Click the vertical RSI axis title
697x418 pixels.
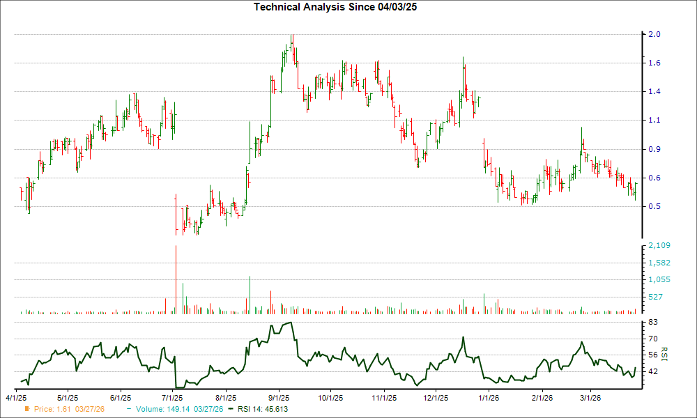point(664,354)
